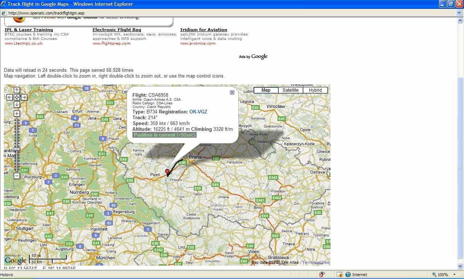Open the Iridium for Aviation ad

pos(204,30)
